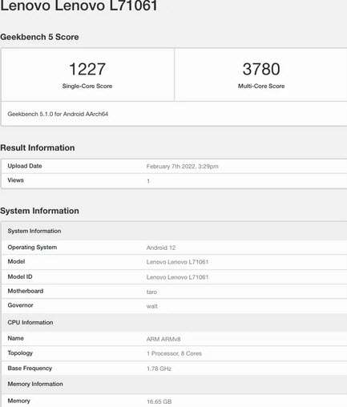This screenshot has height=407, width=347.
Task: Click the Single-Core Score label
Action: 87,86
